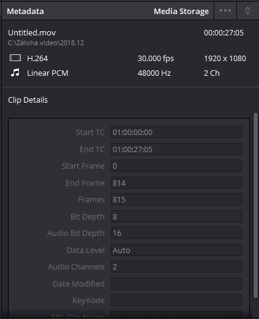Click the H.264 codec text
The width and height of the screenshot is (259, 319).
[x=37, y=59]
